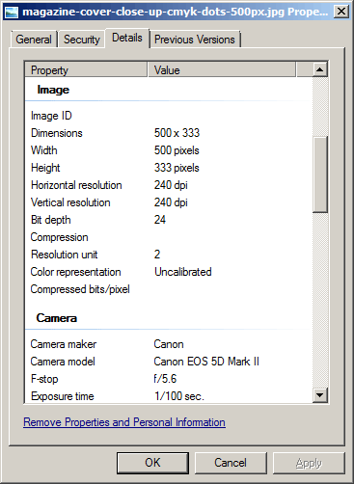The height and width of the screenshot is (484, 354).
Task: Click the Property column header
Action: (86, 70)
